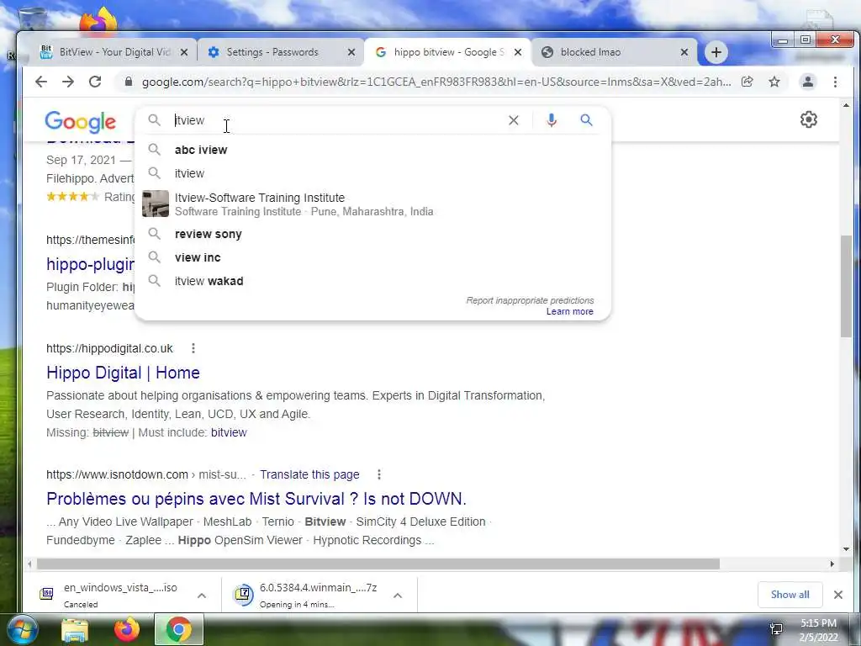Screen dimensions: 861x646
Task: Click 'Show all' downloads button
Action: (790, 595)
